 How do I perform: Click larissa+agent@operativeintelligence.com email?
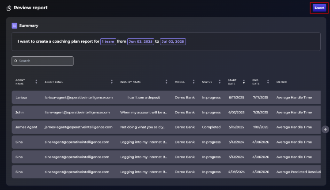pos(79,97)
